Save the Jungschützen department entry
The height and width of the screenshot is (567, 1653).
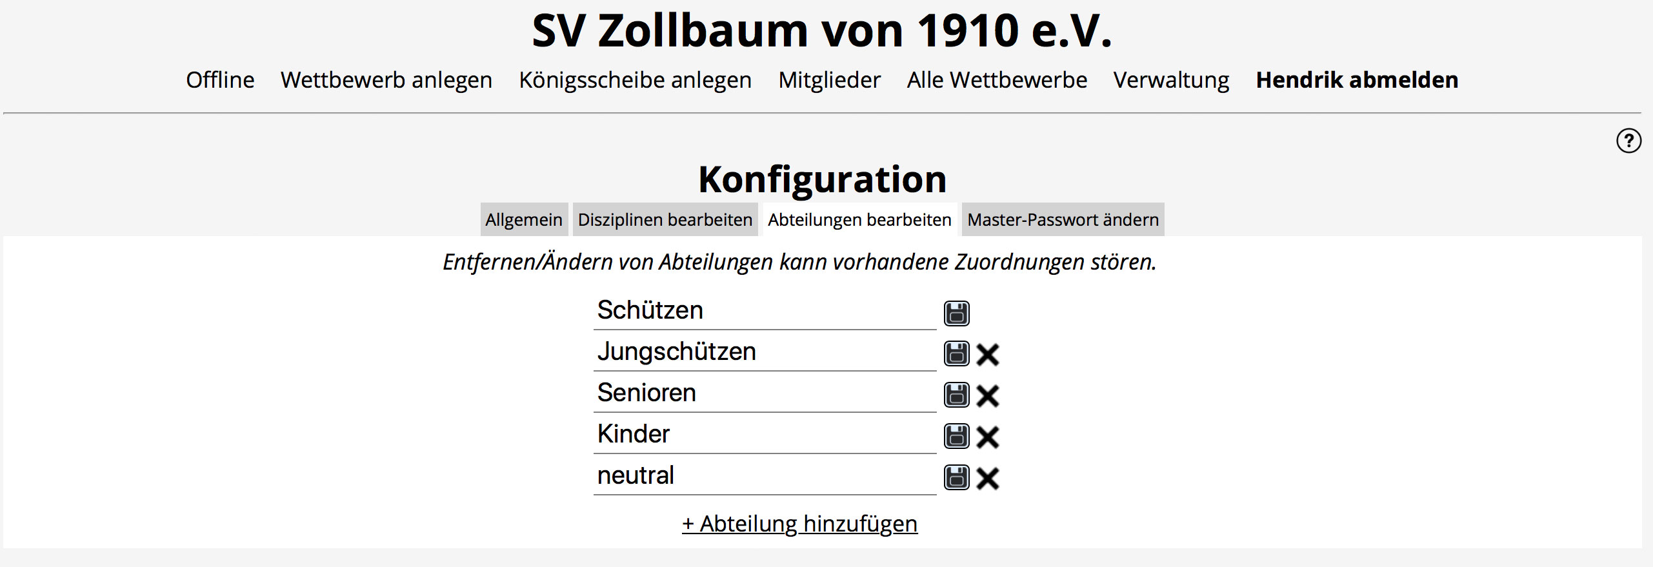click(x=956, y=354)
